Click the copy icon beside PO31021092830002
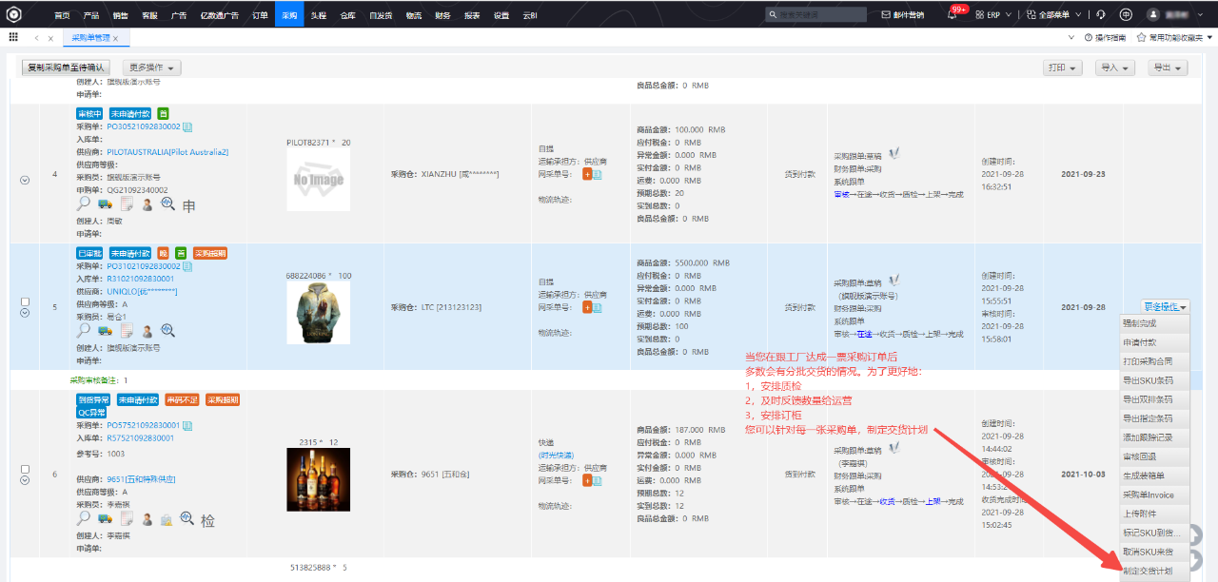Viewport: 1218px width, 582px height. [187, 266]
